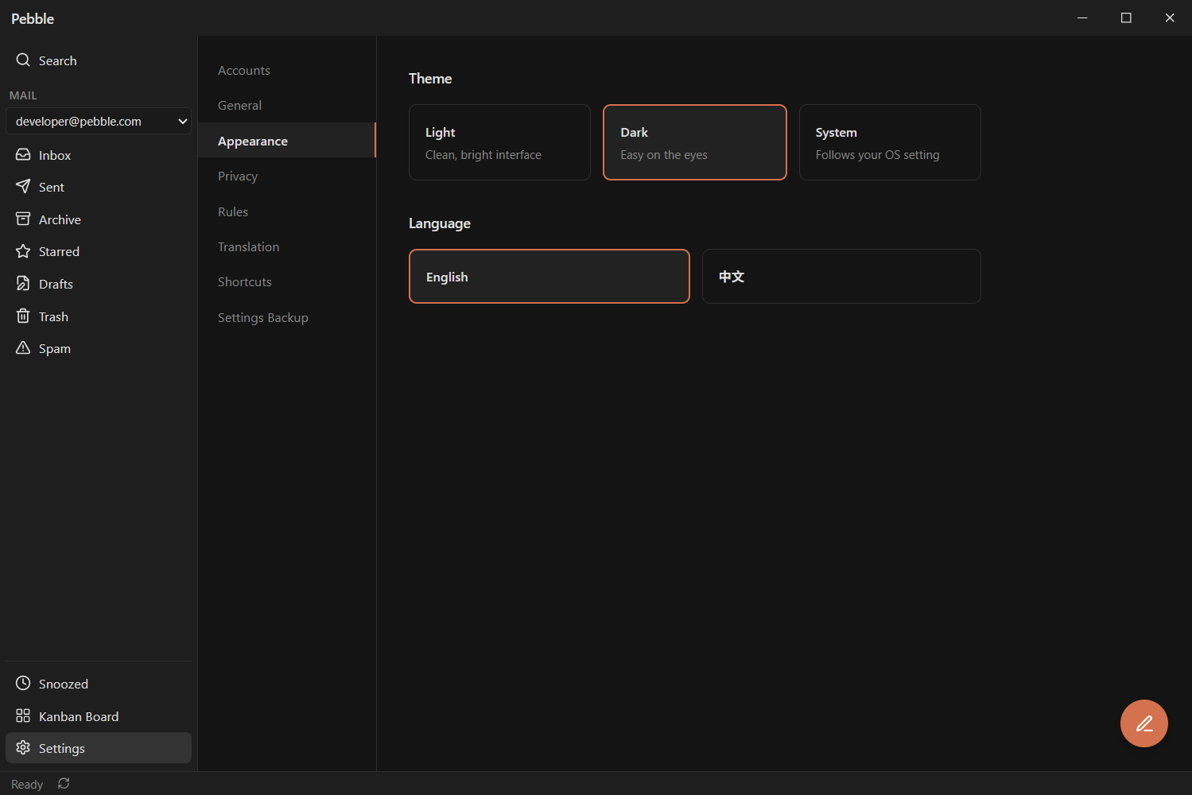Click the Archive box icon
Image resolution: width=1192 pixels, height=795 pixels.
[23, 219]
